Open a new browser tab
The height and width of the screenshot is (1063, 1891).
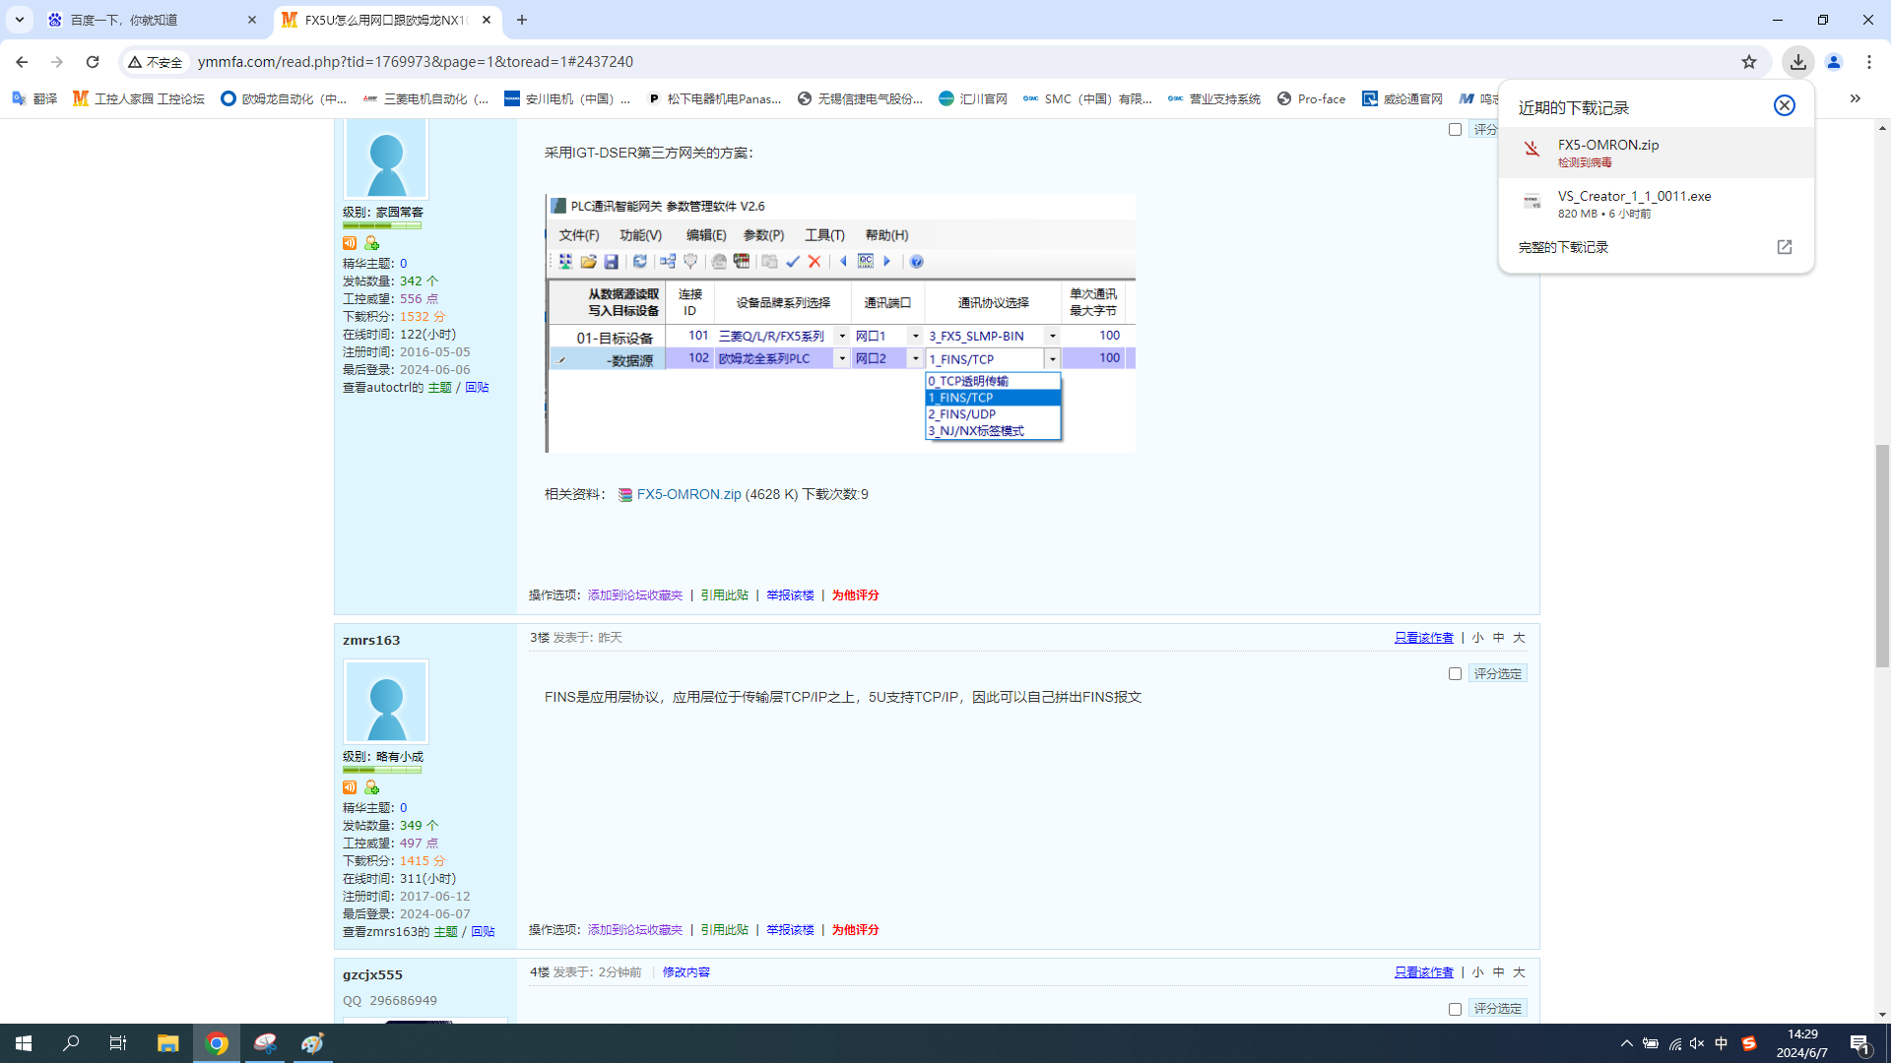tap(522, 20)
